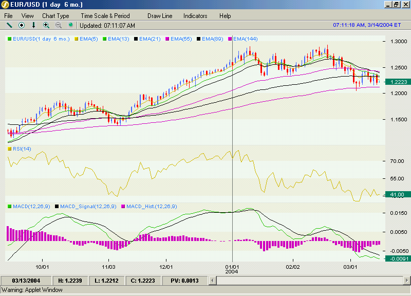Image resolution: width=411 pixels, height=296 pixels.
Task: Click the Warning: Applet Window text
Action: (x=32, y=290)
